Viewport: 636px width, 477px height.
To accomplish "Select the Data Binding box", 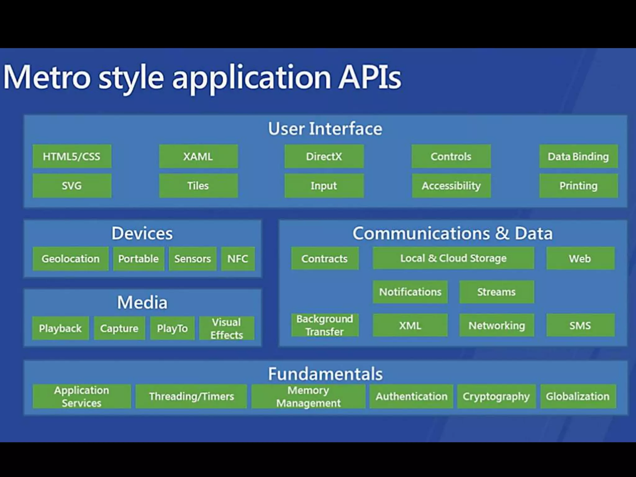I will click(578, 156).
